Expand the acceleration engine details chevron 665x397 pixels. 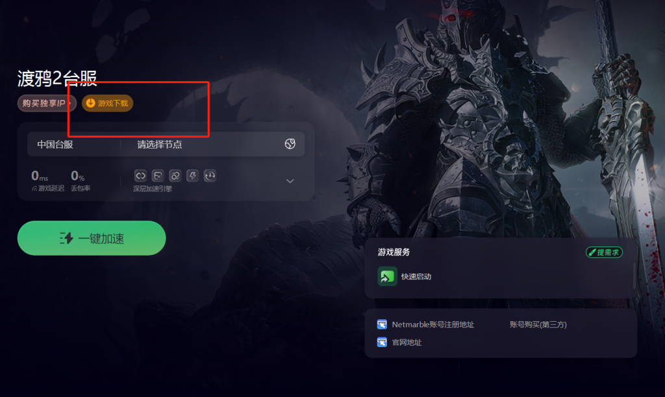coord(290,181)
